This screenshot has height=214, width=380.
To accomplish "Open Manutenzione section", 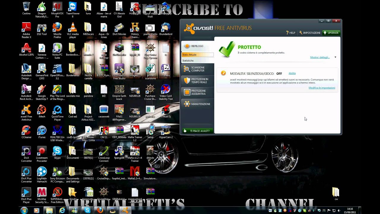I will [x=197, y=104].
